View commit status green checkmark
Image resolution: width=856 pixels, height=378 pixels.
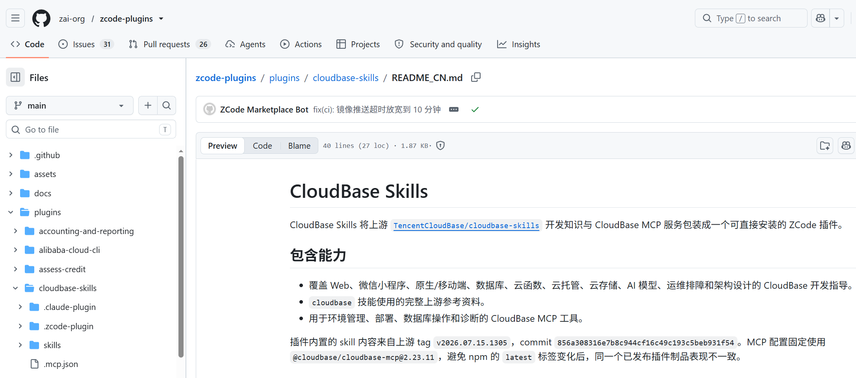[475, 109]
